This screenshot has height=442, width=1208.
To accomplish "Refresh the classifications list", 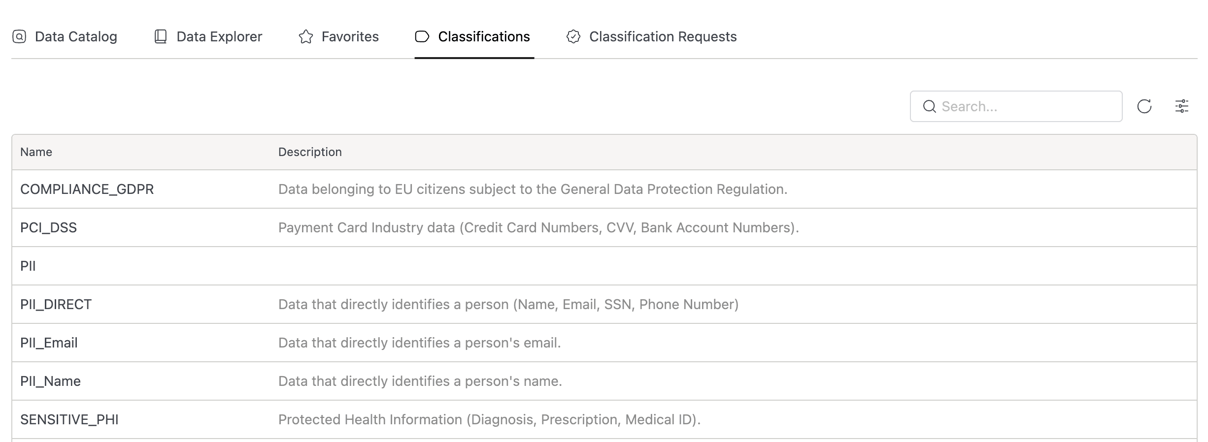I will [x=1144, y=106].
